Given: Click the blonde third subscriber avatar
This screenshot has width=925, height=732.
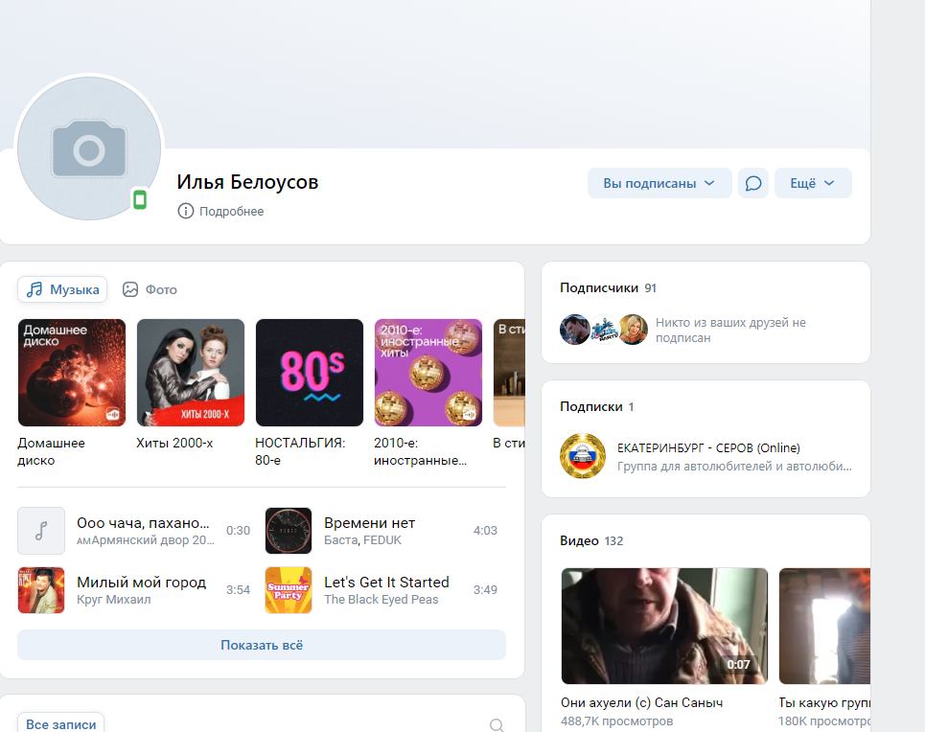Looking at the screenshot, I should 633,330.
